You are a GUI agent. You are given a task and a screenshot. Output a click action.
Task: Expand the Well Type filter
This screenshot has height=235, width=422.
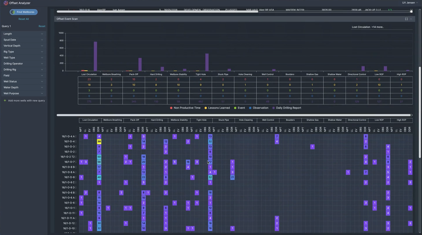point(23,58)
